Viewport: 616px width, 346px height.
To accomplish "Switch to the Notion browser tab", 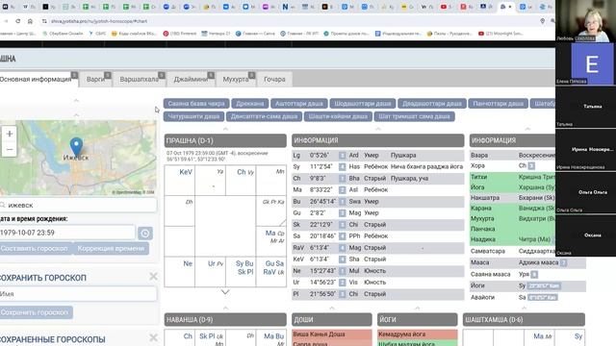I will (286, 7).
